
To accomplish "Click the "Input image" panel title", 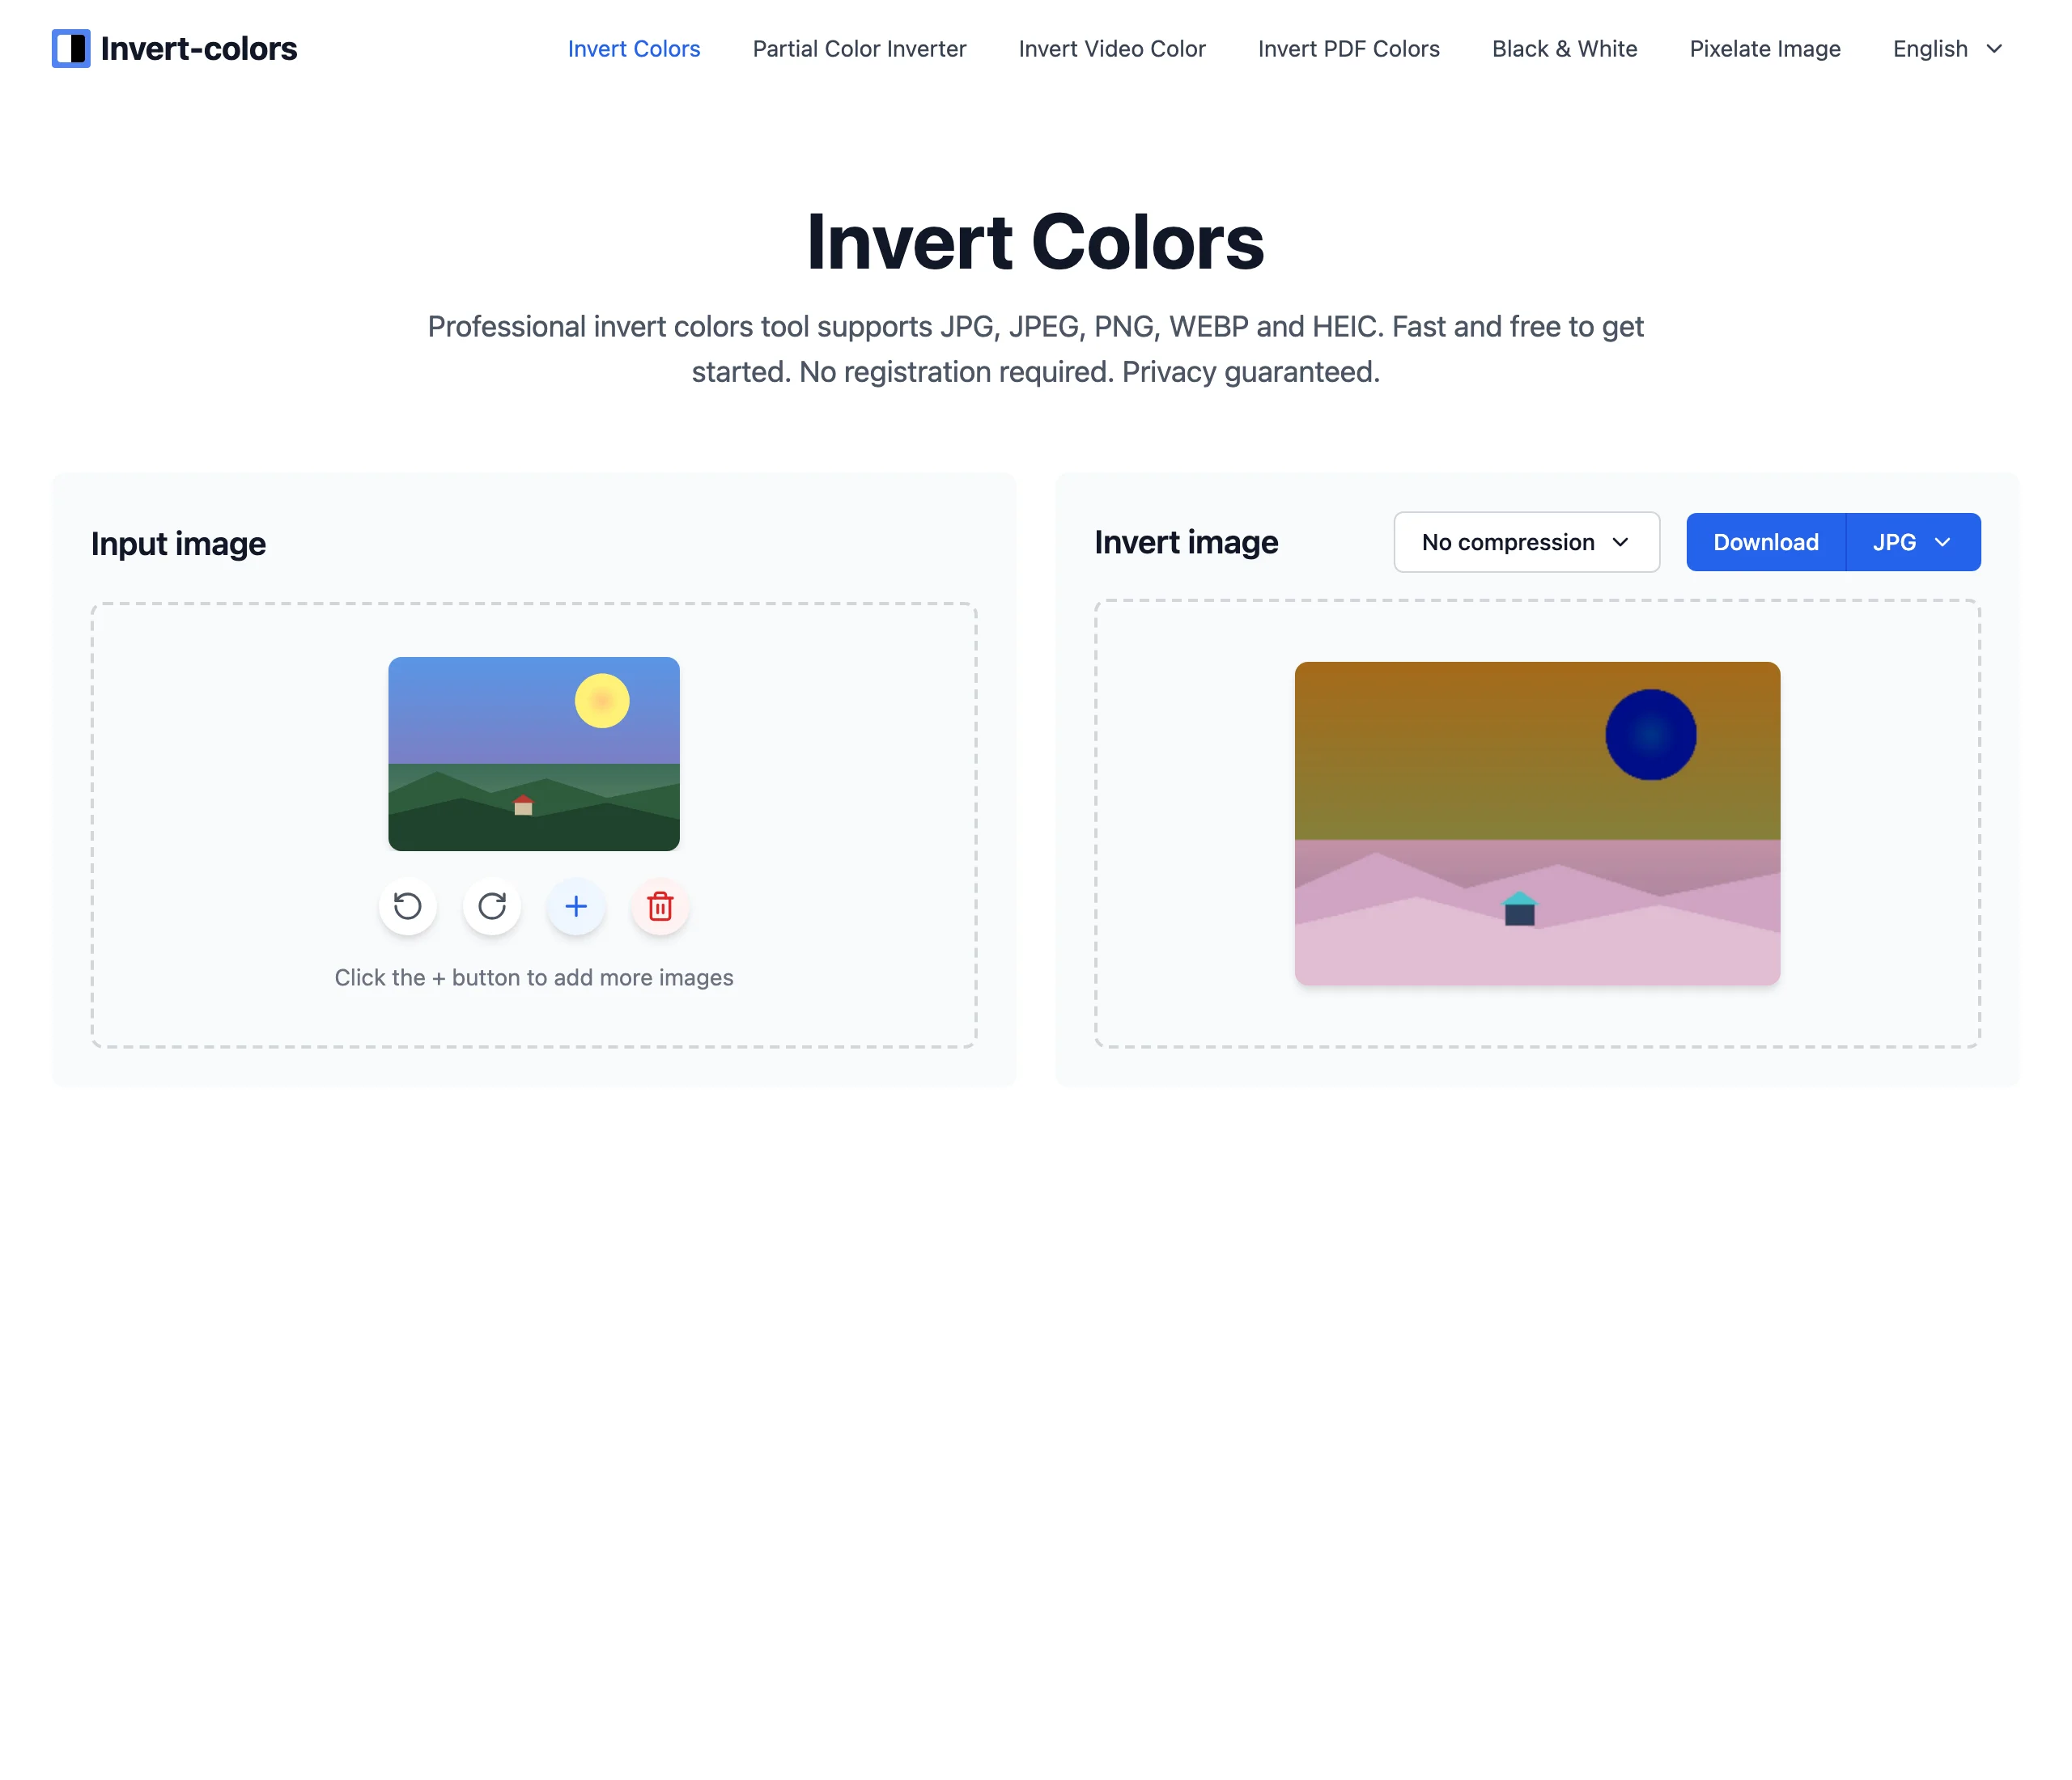I will click(179, 544).
